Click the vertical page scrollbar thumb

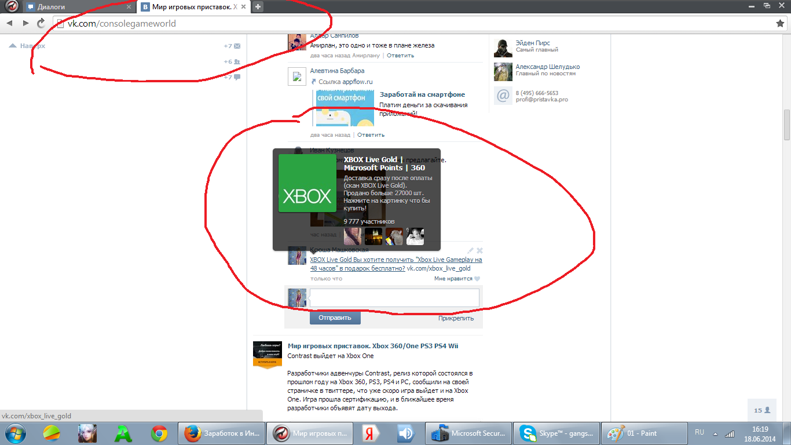[x=787, y=125]
